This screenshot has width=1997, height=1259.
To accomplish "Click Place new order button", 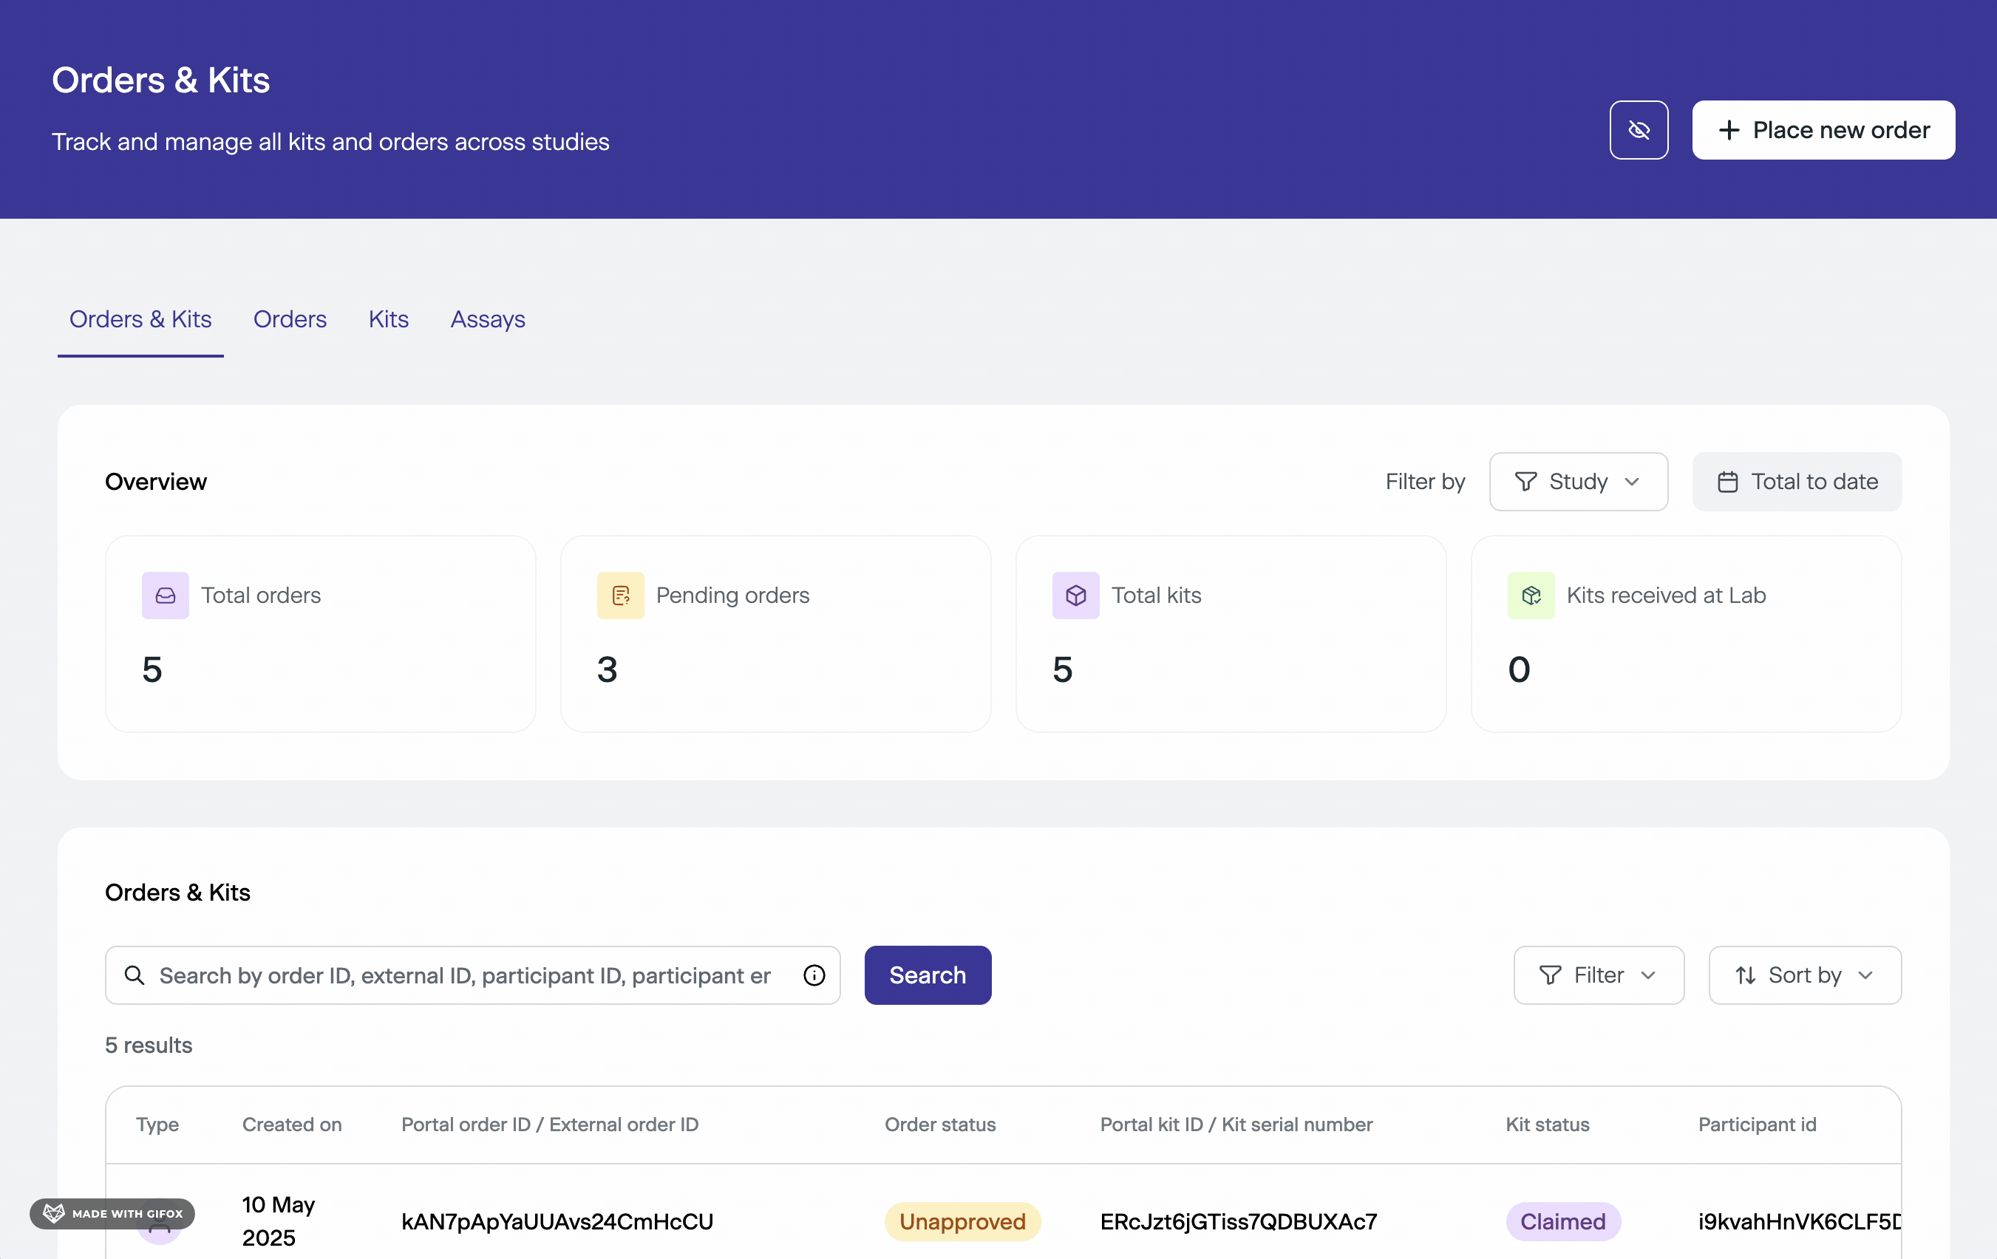I will click(1823, 130).
